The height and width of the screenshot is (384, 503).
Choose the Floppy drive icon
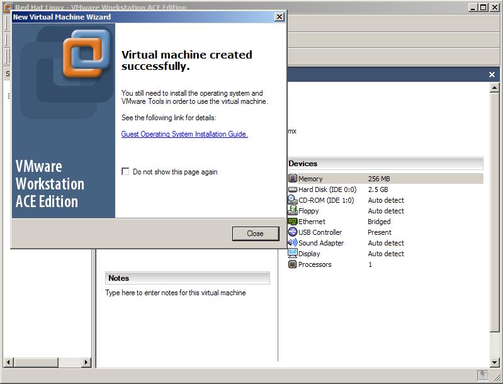click(293, 211)
